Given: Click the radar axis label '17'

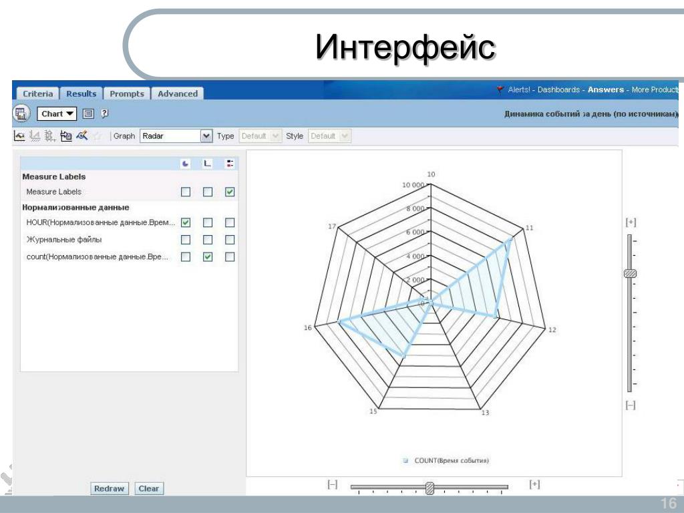Looking at the screenshot, I should point(333,226).
